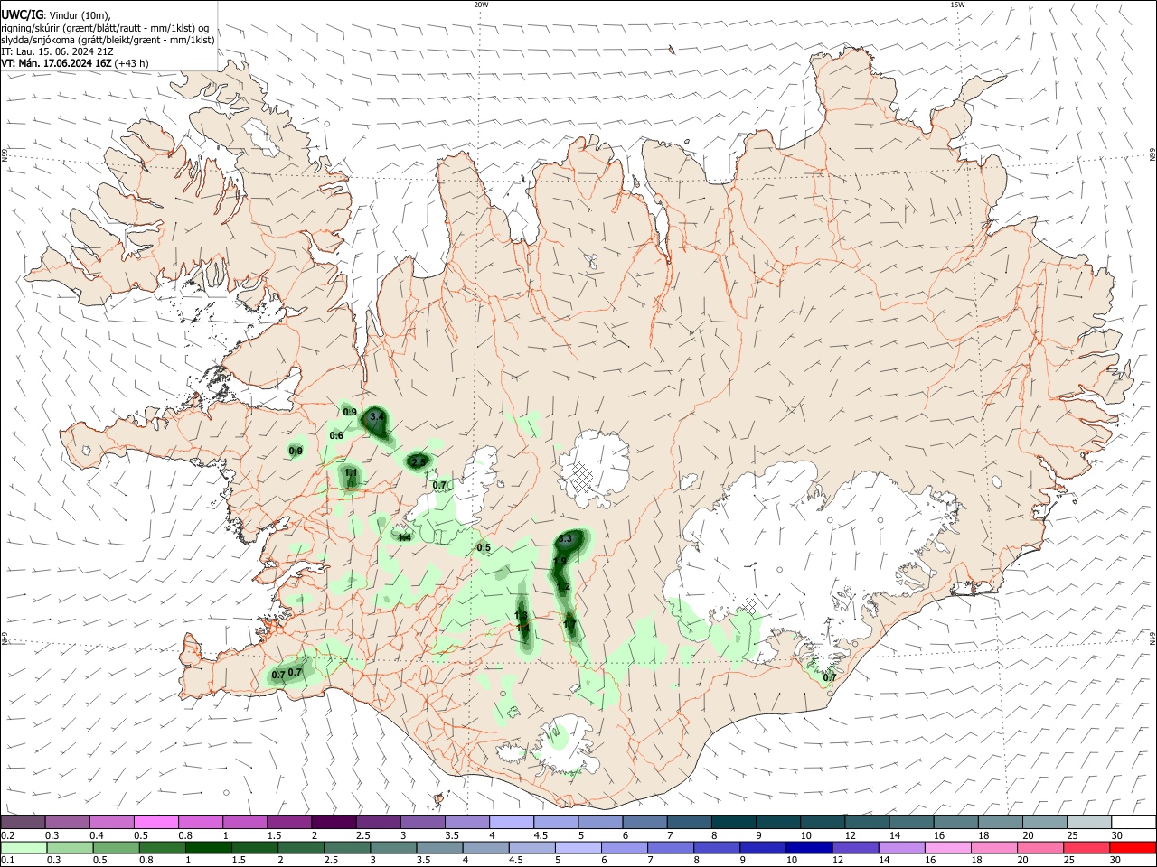
Task: Click the 3.4 precipitation value label
Action: [x=378, y=417]
